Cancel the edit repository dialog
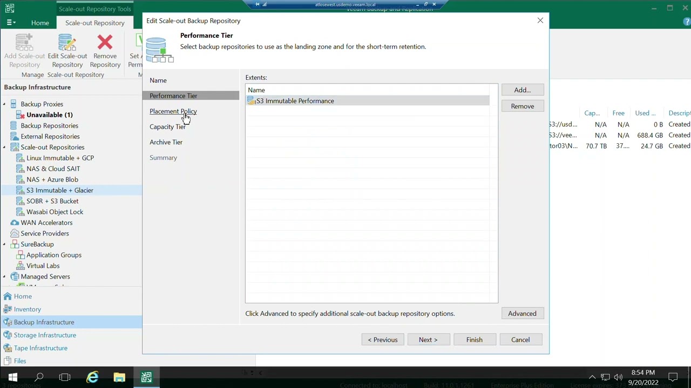The height and width of the screenshot is (388, 691). (520, 339)
